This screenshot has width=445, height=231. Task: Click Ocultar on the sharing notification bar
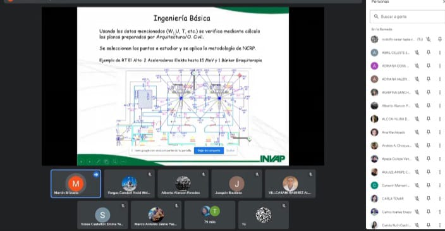231,150
